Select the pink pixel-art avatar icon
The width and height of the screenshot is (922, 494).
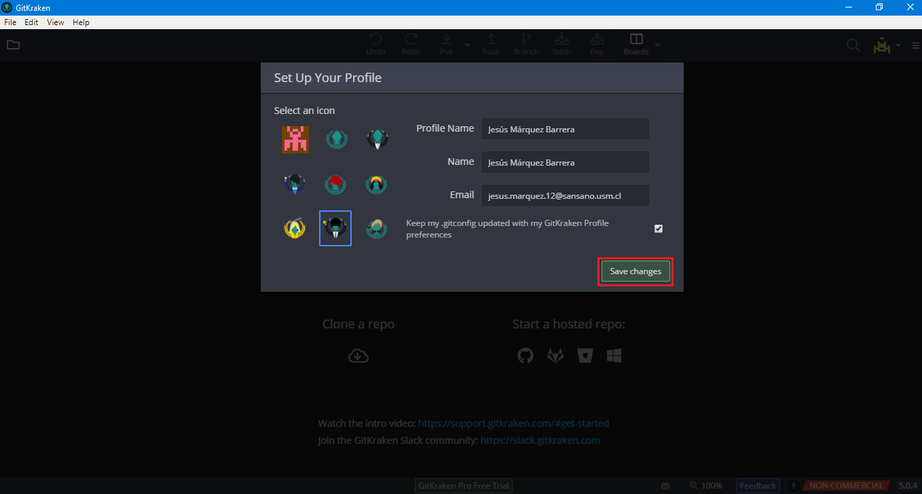click(x=295, y=140)
